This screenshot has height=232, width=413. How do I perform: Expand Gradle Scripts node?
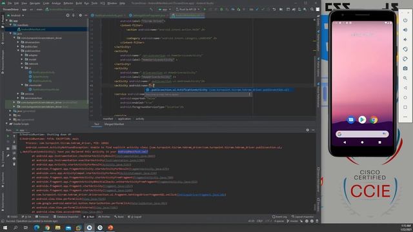[7, 124]
